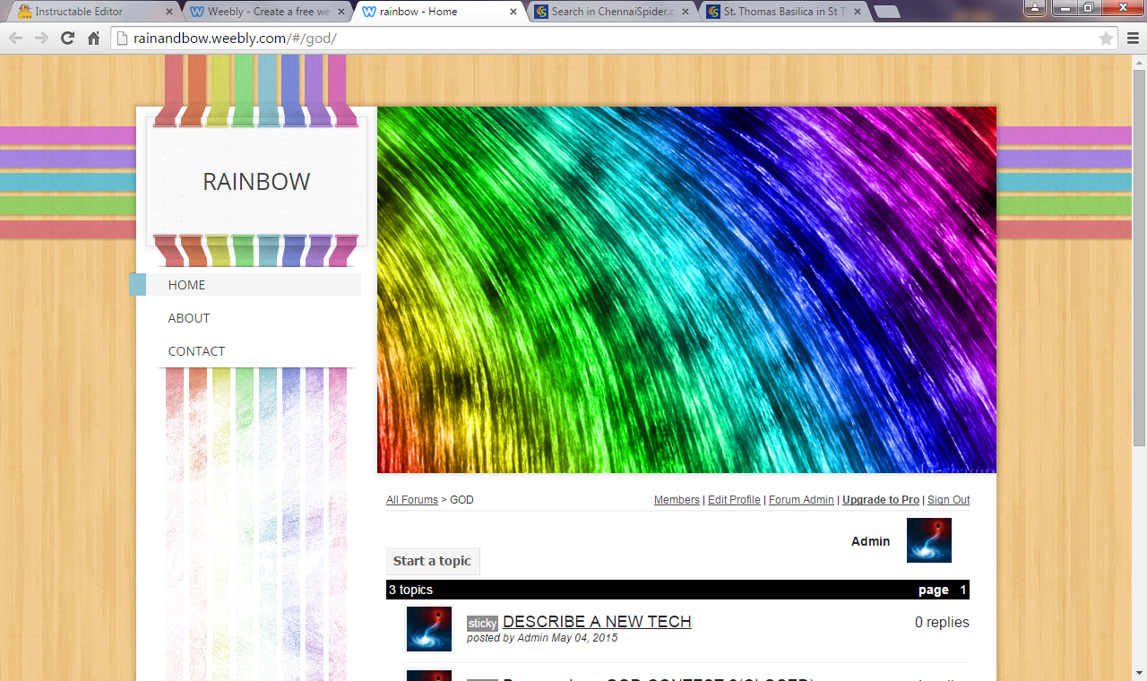
Task: Close the Search in ChennaiSpider tab
Action: tap(686, 13)
